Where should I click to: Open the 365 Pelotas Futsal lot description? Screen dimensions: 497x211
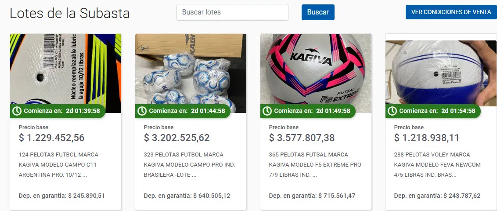pos(315,165)
